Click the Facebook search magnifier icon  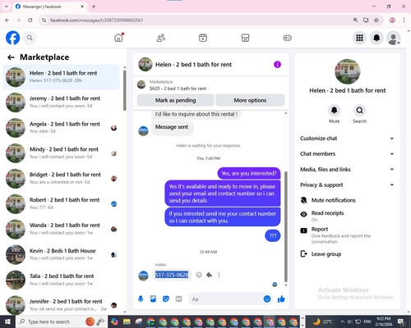30,38
